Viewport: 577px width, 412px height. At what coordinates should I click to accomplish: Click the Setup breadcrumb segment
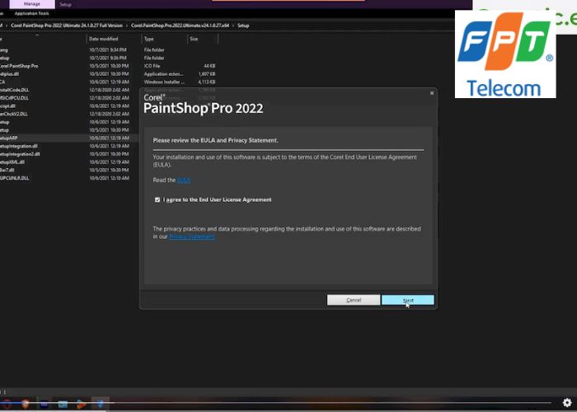point(243,26)
